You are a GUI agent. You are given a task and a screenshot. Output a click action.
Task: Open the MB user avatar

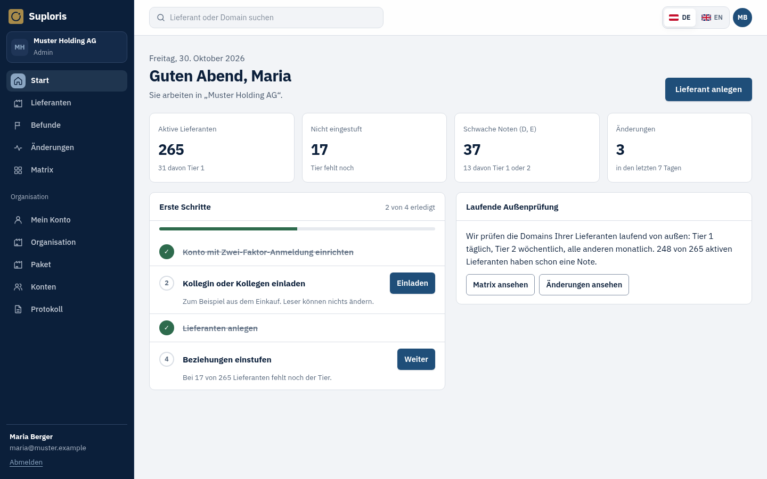point(742,18)
